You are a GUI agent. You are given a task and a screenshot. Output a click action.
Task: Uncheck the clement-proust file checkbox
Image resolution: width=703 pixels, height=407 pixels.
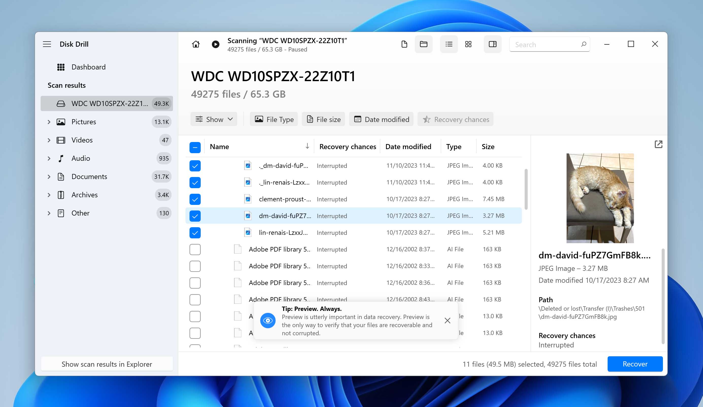(x=195, y=199)
